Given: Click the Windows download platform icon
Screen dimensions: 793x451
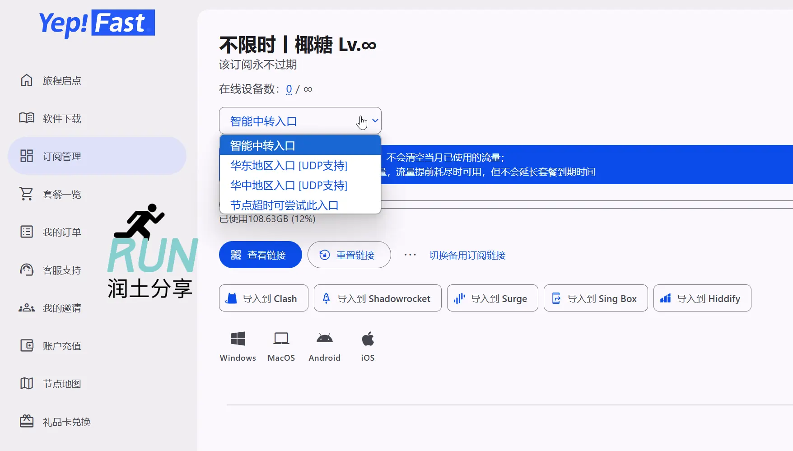Looking at the screenshot, I should tap(238, 338).
